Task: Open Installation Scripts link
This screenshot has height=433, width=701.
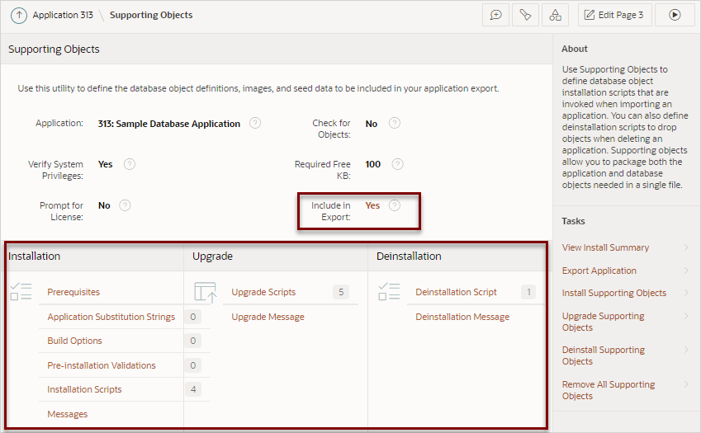Action: coord(84,389)
